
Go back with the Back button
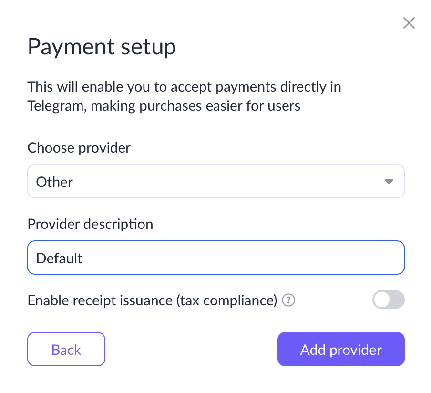pos(66,349)
